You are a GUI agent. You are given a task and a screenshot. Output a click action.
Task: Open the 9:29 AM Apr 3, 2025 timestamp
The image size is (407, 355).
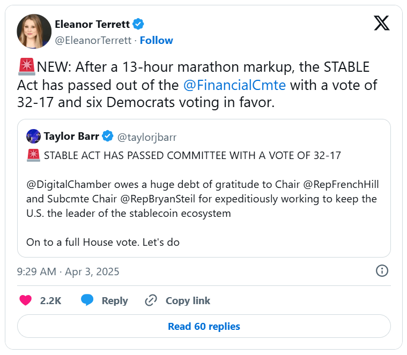tap(68, 271)
